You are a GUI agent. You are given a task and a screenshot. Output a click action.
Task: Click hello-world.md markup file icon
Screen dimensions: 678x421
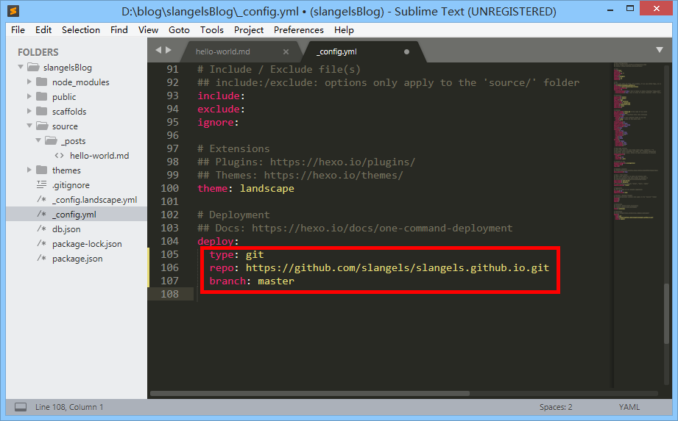pyautogui.click(x=60, y=155)
